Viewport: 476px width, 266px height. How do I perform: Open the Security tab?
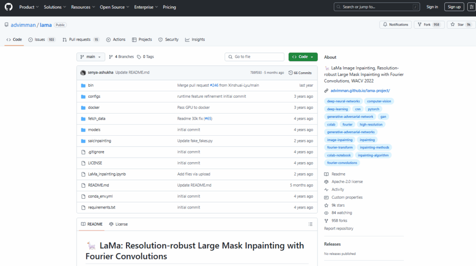(168, 40)
